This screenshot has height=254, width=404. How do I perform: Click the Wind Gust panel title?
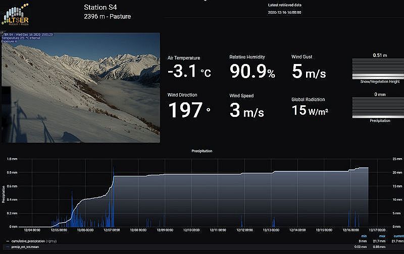(x=301, y=57)
